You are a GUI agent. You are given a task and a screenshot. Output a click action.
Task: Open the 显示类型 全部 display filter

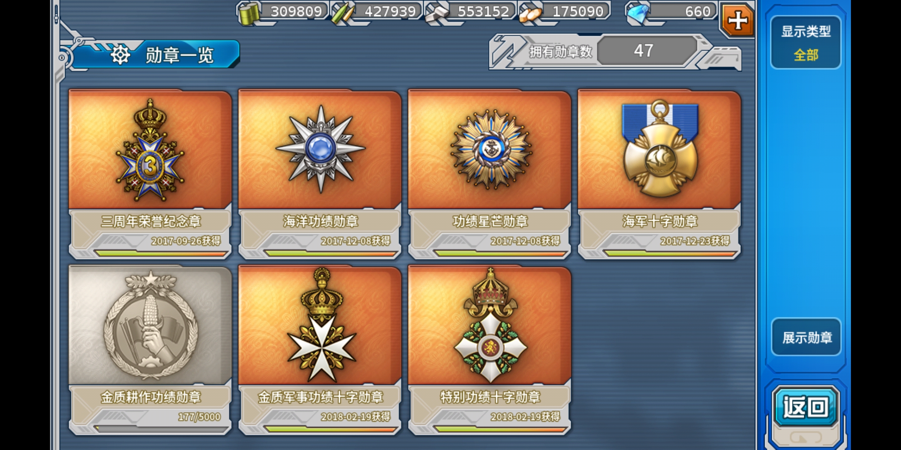[x=805, y=42]
